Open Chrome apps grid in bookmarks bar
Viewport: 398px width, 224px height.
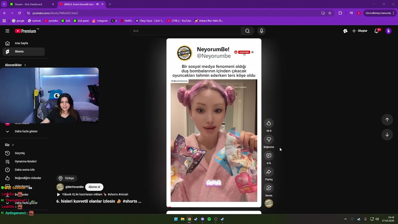[4, 21]
